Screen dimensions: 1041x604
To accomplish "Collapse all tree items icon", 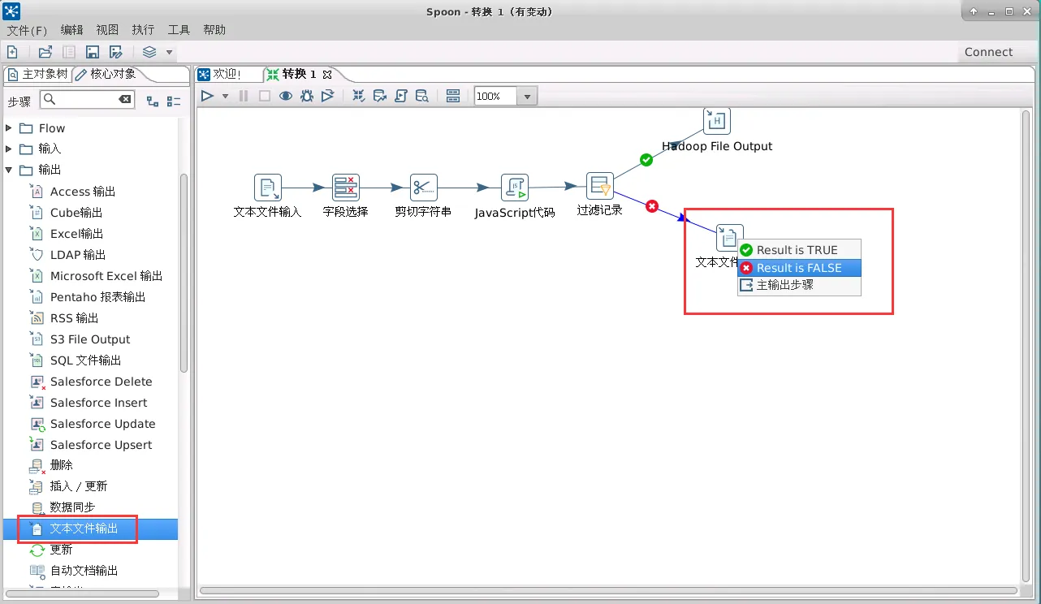I will [x=174, y=101].
